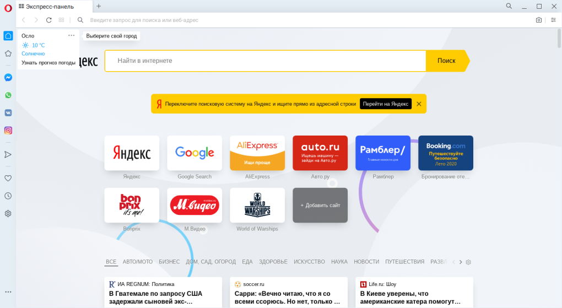
Task: Select the БИЗНЕС news category
Action: click(x=169, y=262)
